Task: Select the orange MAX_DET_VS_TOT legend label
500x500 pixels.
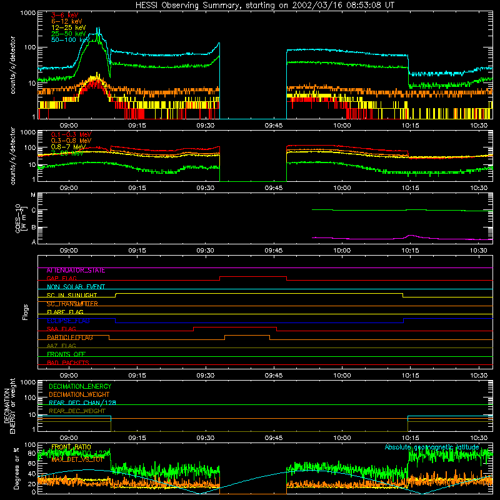Action: [77, 459]
